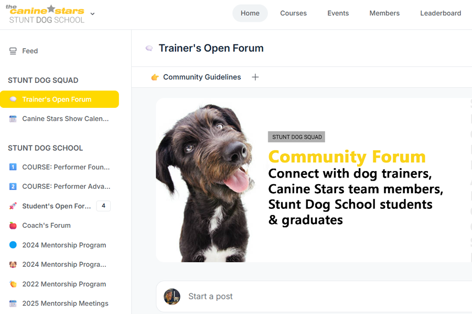
Task: Open Members from the navigation bar
Action: click(x=384, y=13)
